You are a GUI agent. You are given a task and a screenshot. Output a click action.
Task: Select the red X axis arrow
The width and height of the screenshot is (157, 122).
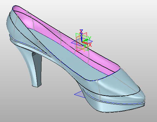[x=85, y=43]
